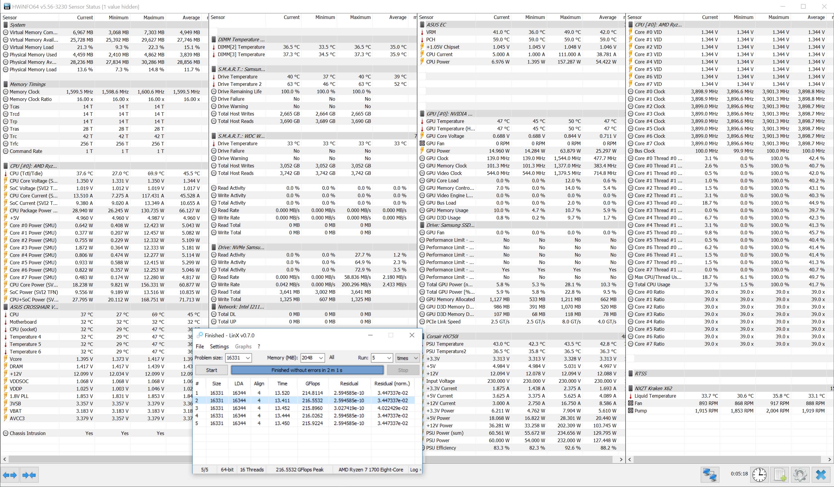The height and width of the screenshot is (487, 834).
Task: Open the Problem size dropdown
Action: (x=248, y=358)
